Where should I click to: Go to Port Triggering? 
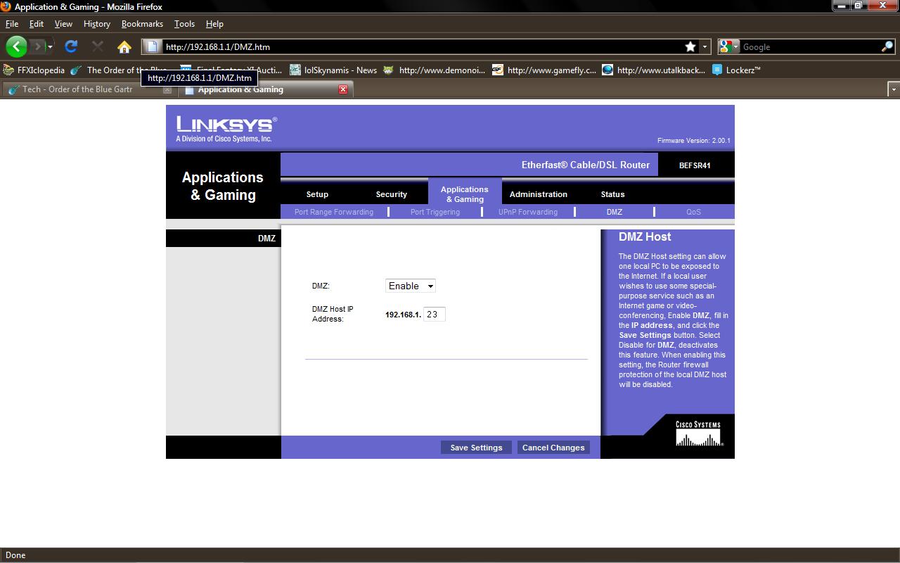[x=435, y=212]
